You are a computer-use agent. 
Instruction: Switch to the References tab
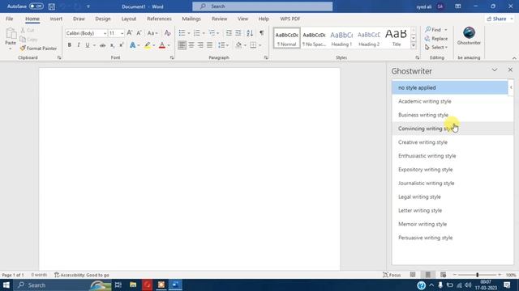coord(159,19)
